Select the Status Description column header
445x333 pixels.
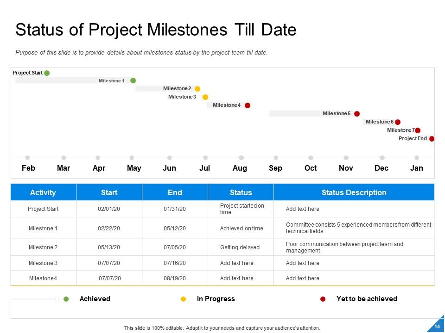(x=354, y=192)
